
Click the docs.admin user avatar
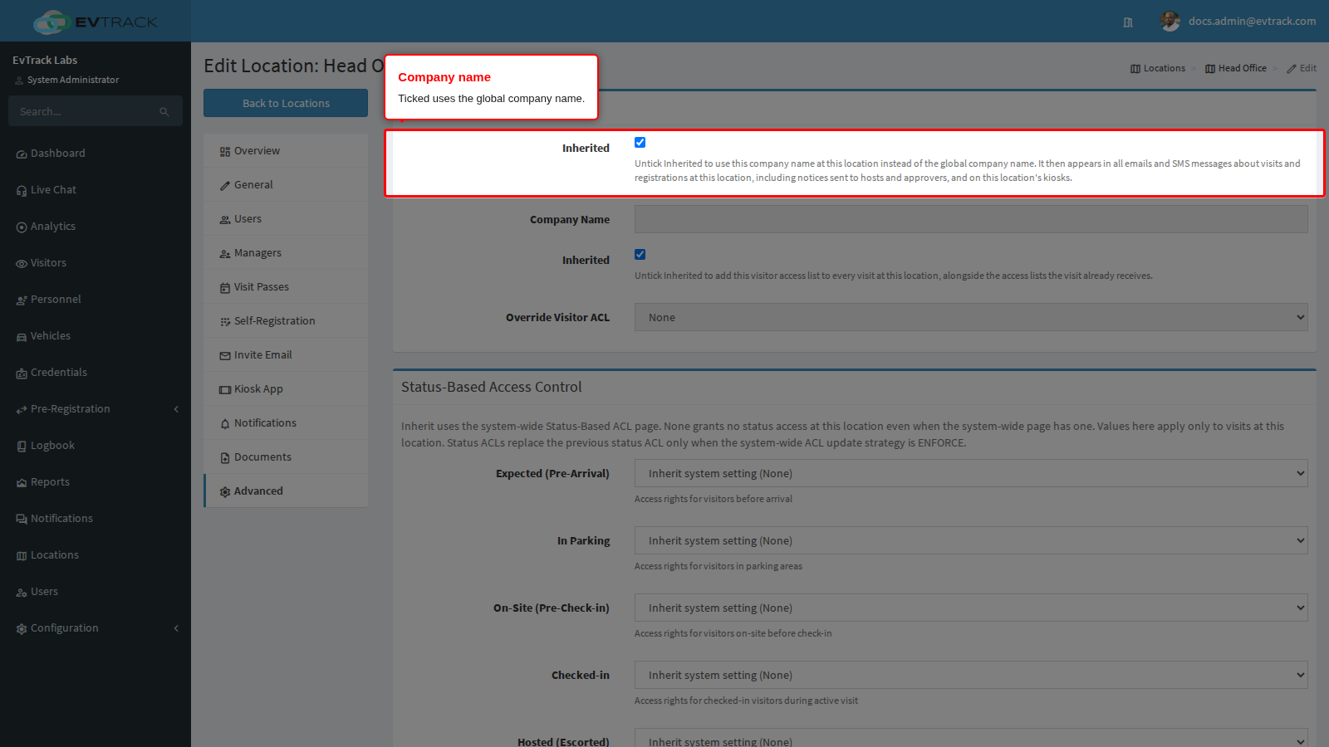point(1170,22)
